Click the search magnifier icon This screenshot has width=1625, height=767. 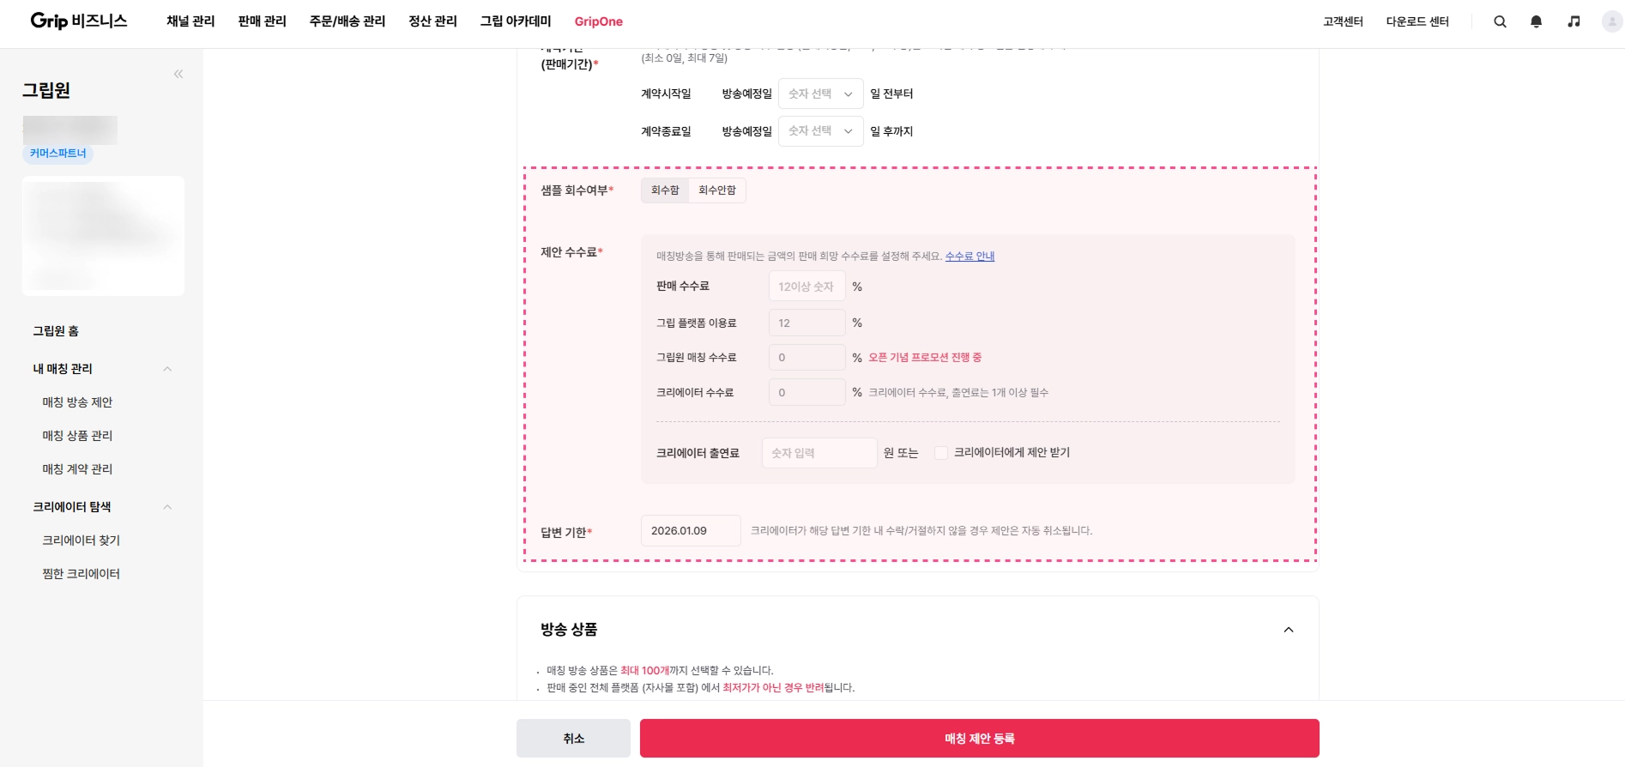1500,21
